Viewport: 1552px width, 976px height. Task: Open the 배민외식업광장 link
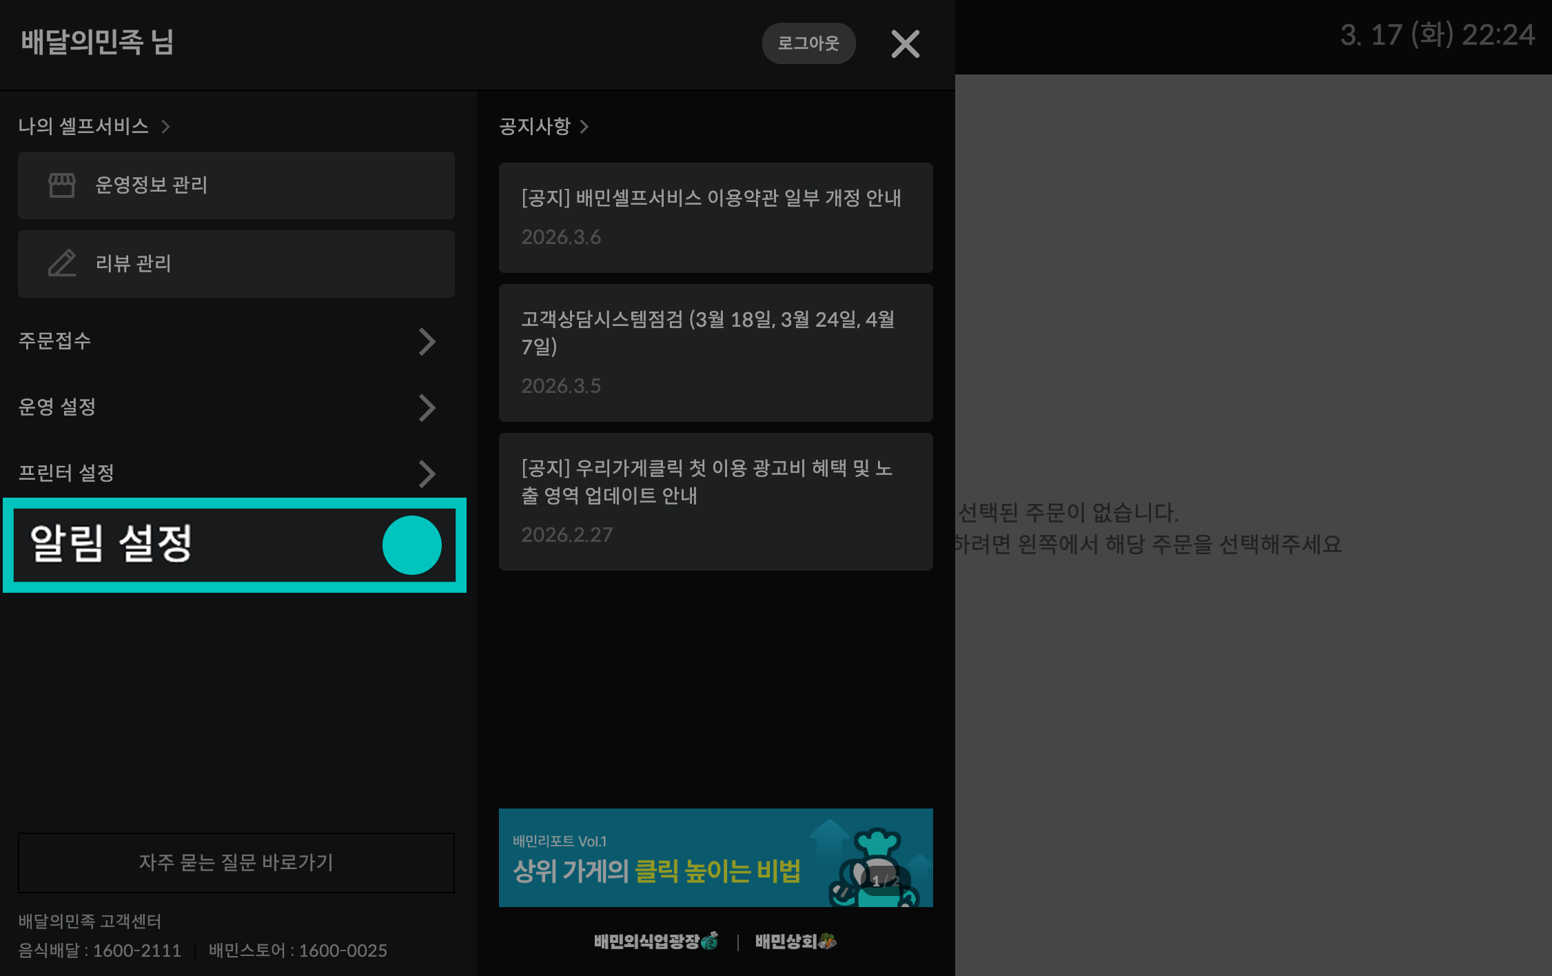tap(655, 942)
